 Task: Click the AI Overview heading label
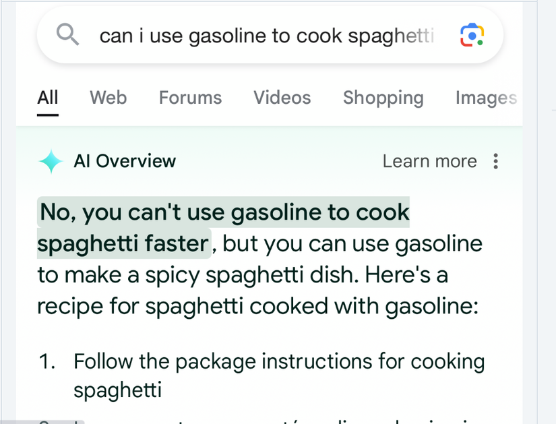coord(125,161)
